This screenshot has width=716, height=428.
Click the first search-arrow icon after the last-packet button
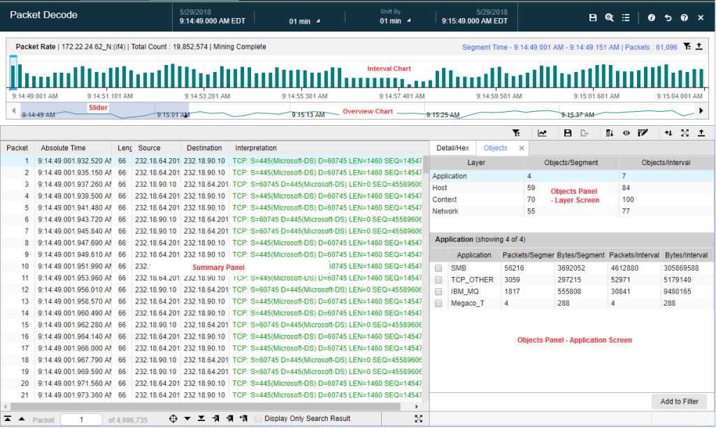(215, 418)
